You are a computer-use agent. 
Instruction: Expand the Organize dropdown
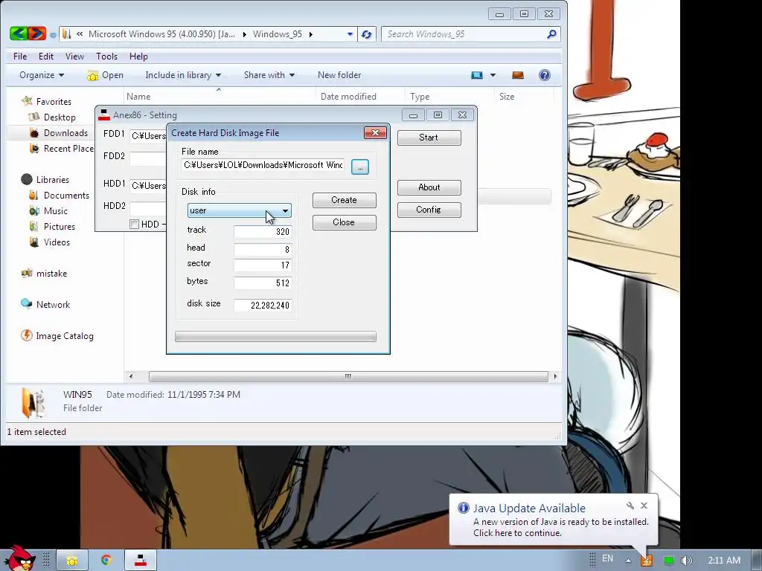pos(42,75)
